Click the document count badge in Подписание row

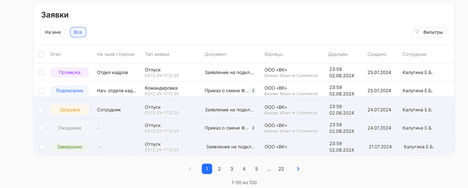[x=253, y=91]
